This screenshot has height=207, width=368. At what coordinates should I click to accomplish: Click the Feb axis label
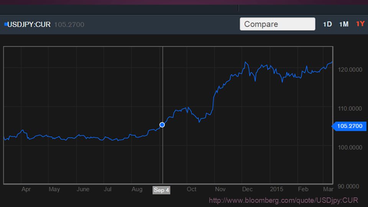point(303,189)
